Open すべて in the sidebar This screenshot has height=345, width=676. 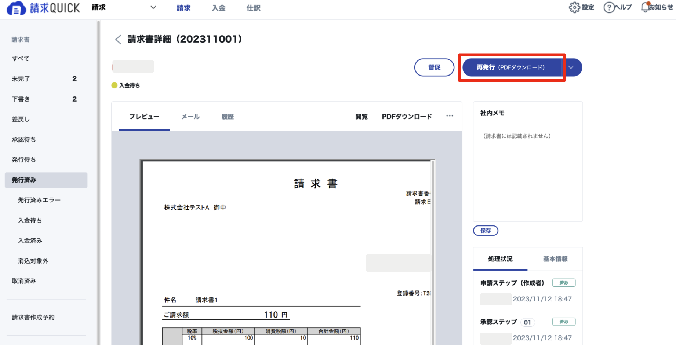21,59
